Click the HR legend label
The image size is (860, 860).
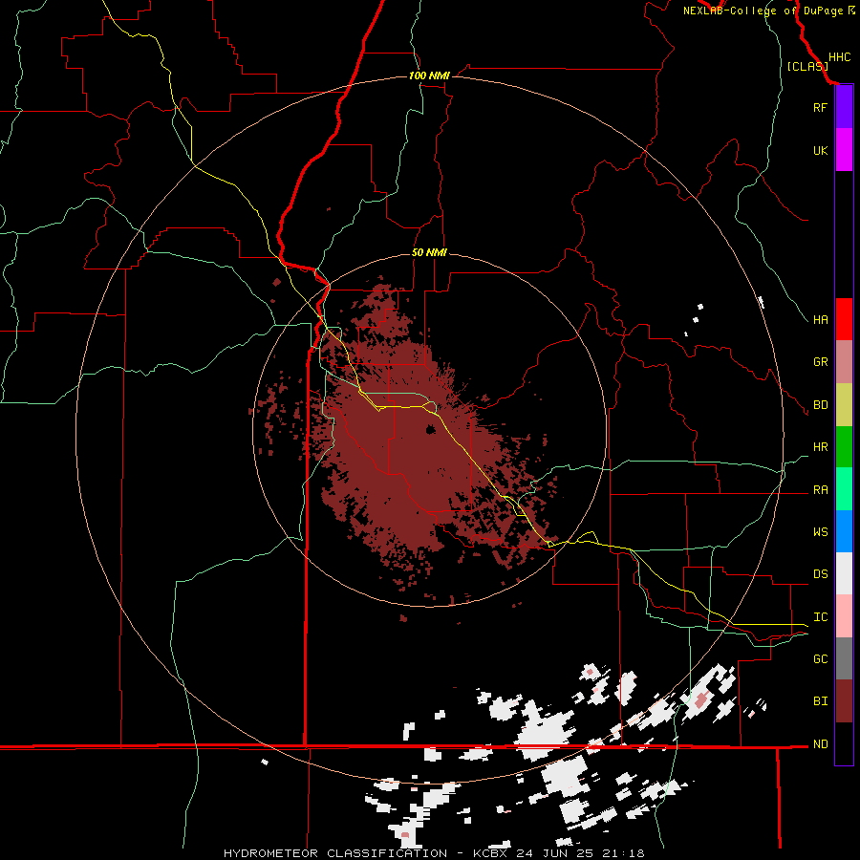coord(820,447)
